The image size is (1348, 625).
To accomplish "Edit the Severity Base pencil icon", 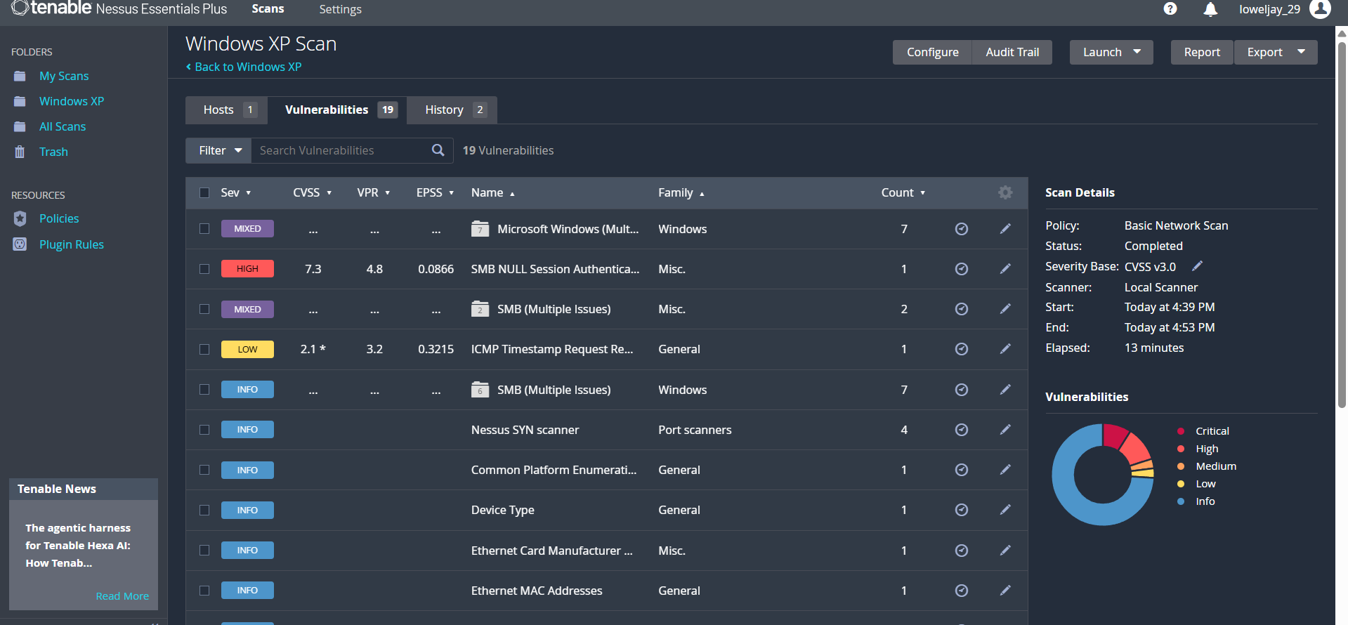I will pos(1198,265).
